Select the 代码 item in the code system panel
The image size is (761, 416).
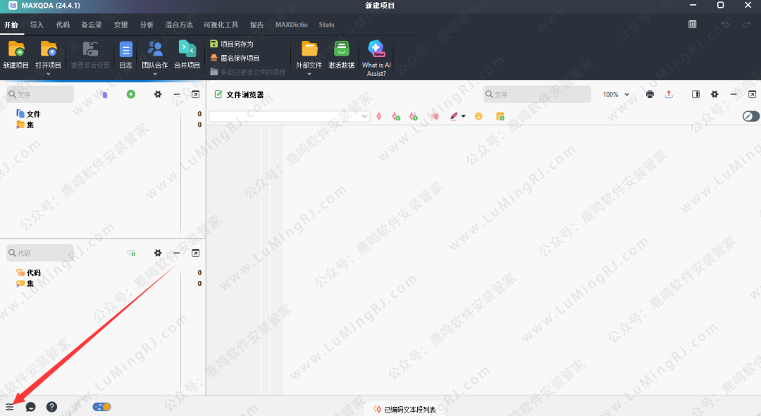tap(35, 272)
